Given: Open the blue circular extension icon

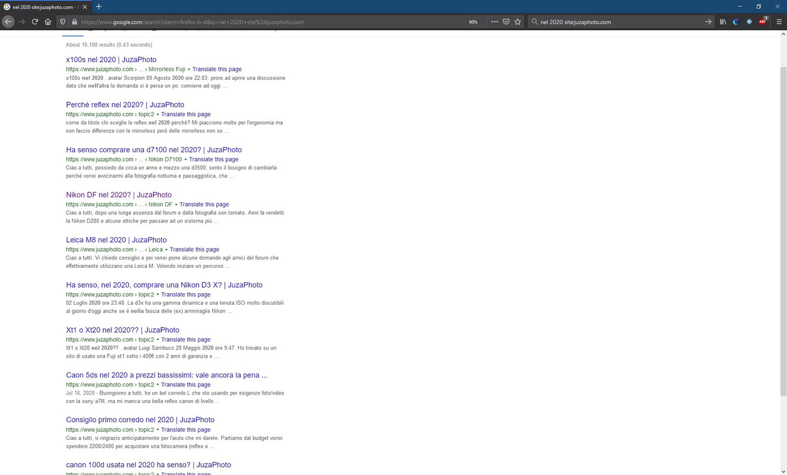Looking at the screenshot, I should pyautogui.click(x=749, y=22).
